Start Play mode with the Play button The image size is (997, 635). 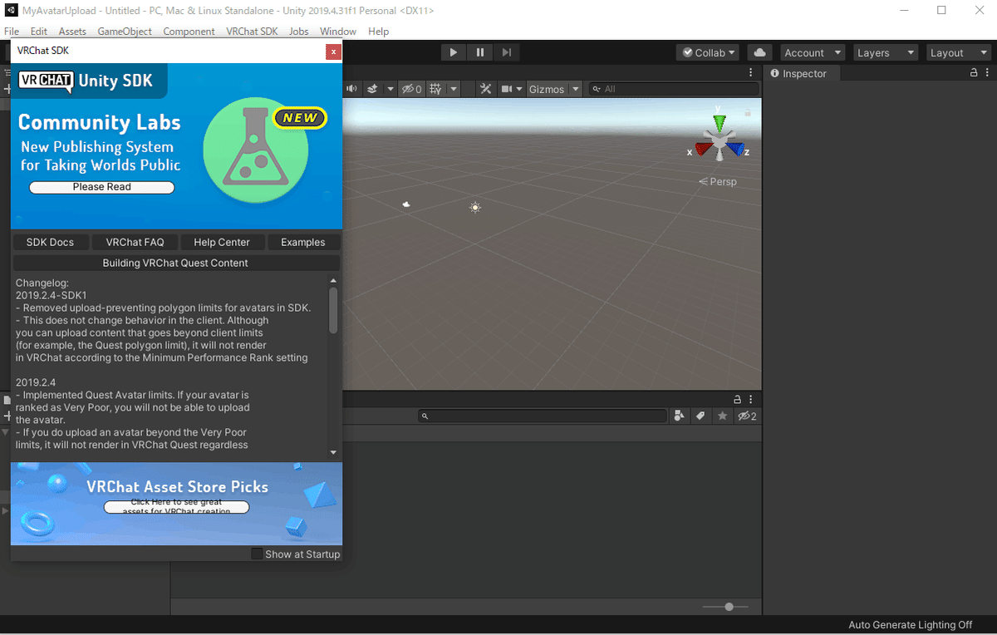point(454,52)
